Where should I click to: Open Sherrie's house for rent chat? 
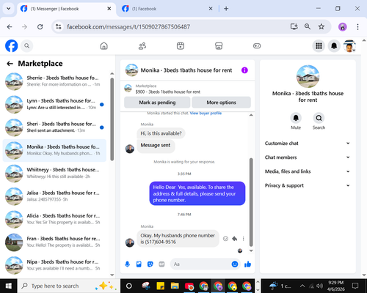54,81
